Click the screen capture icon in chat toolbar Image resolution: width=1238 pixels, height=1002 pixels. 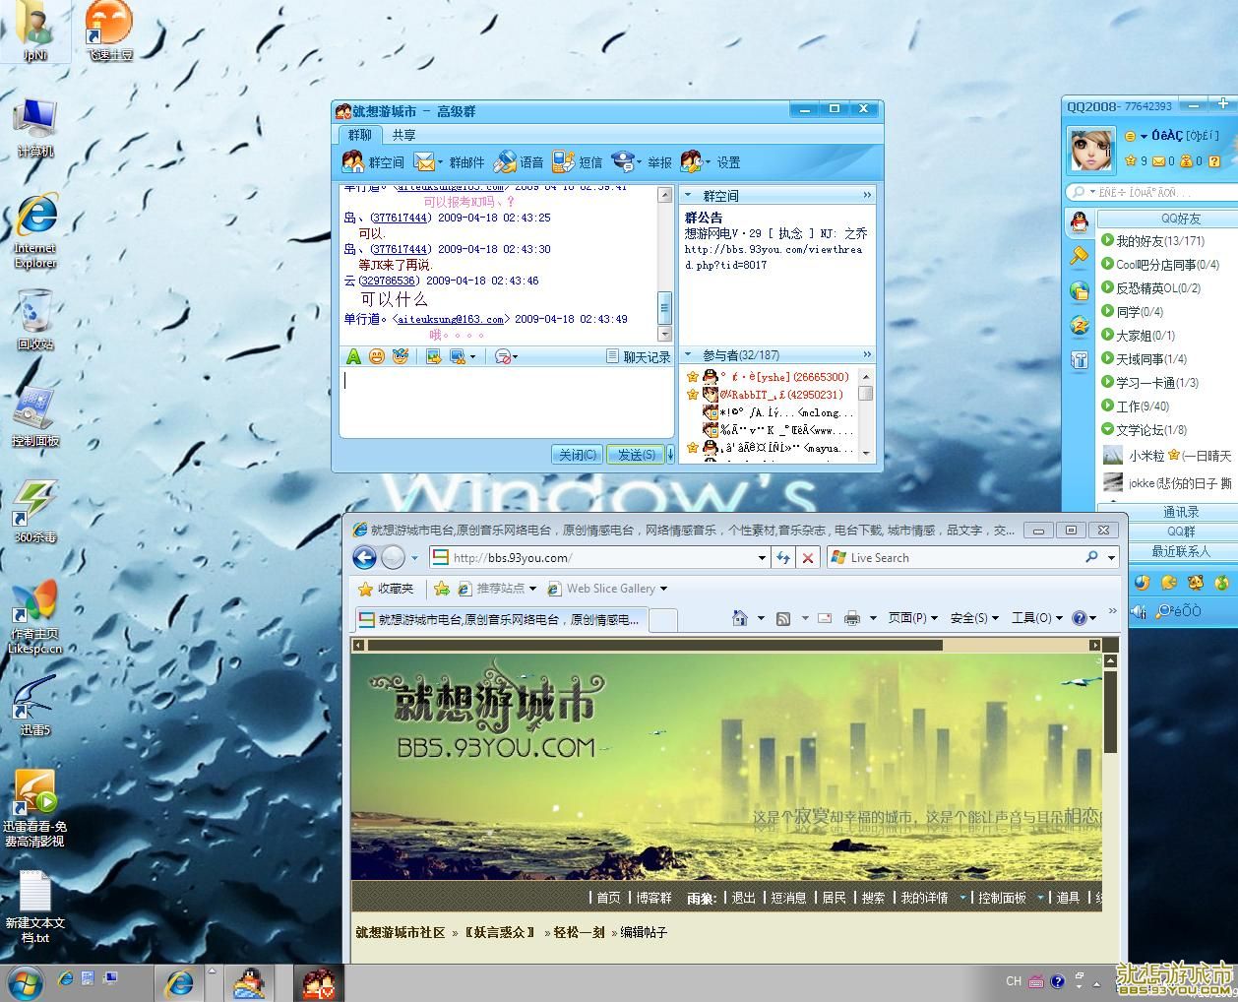click(457, 356)
